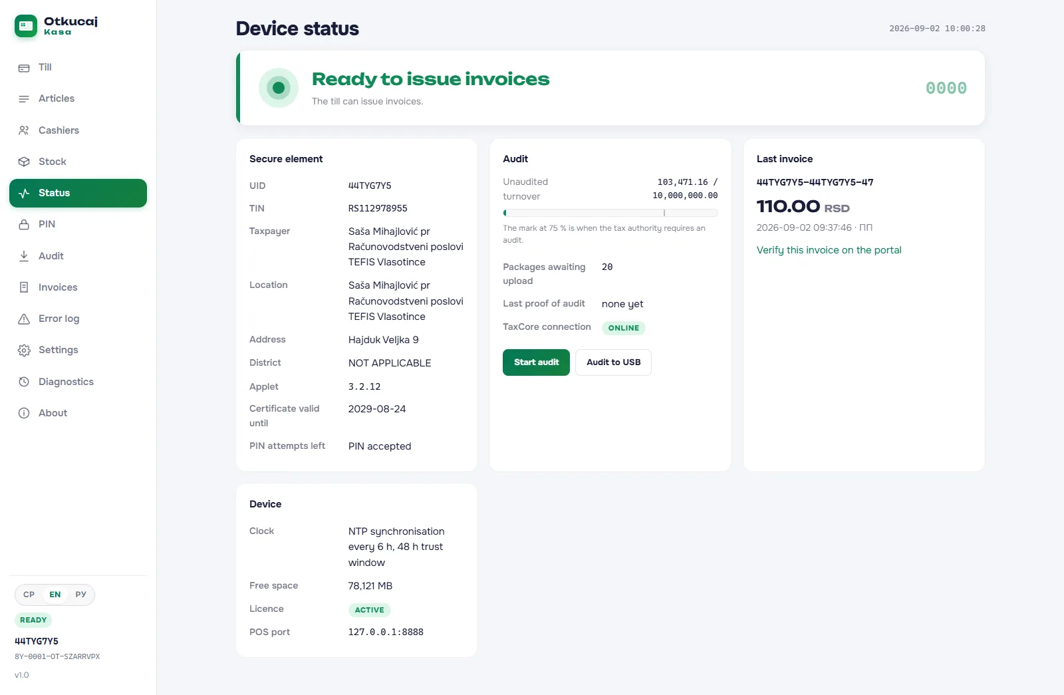This screenshot has width=1064, height=695.
Task: Open the Invoices section
Action: (x=78, y=287)
